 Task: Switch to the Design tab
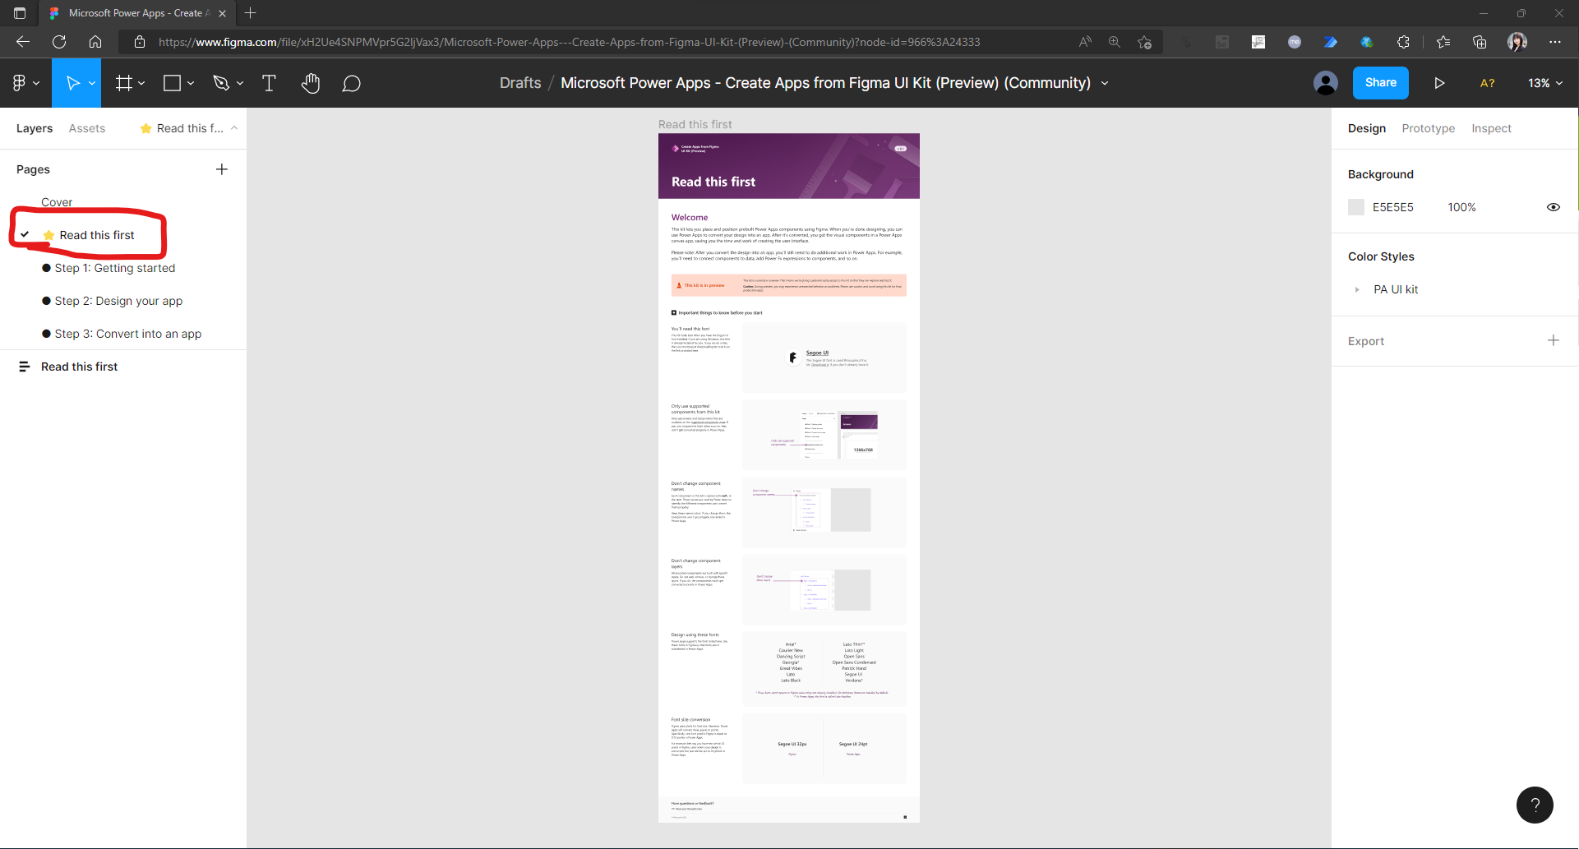[1367, 128]
